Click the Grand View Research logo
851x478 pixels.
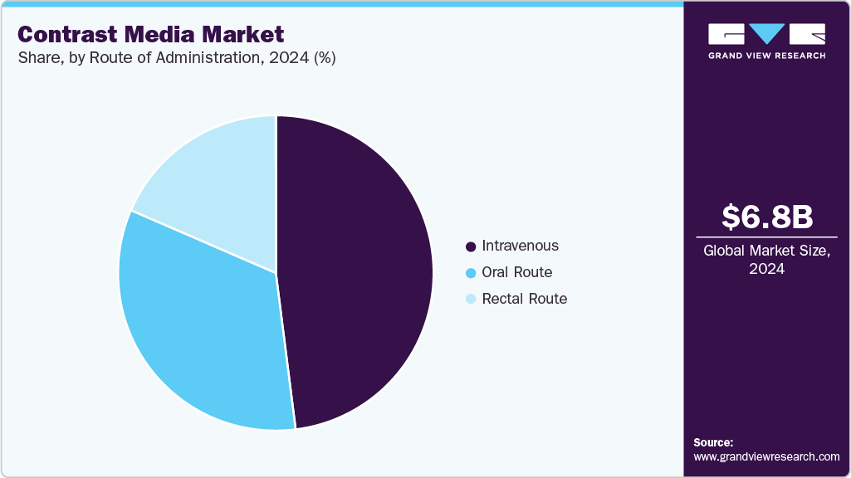(x=764, y=43)
